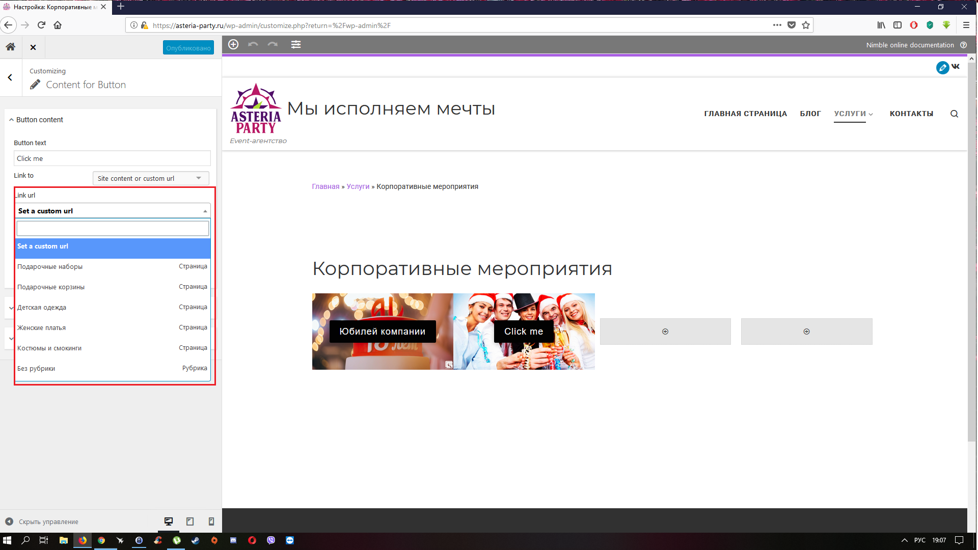Image resolution: width=978 pixels, height=550 pixels.
Task: Open Firefox from the Windows taskbar
Action: (x=83, y=540)
